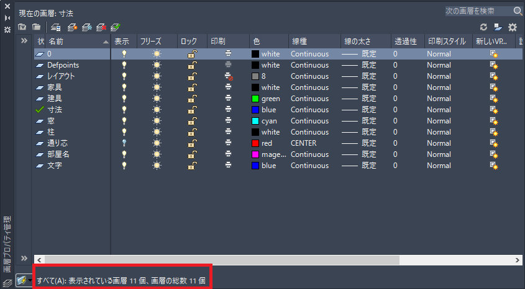Turn off visibility bulb for Defpoints
Image resolution: width=525 pixels, height=289 pixels.
coord(124,65)
